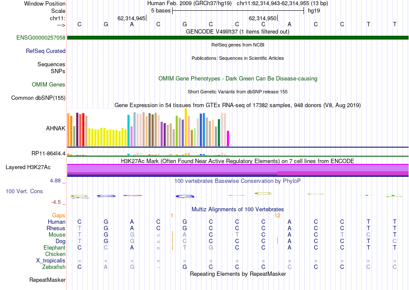Click Repeating Elements by RepeatMasker title
This screenshot has height=290, width=409.
(238, 274)
